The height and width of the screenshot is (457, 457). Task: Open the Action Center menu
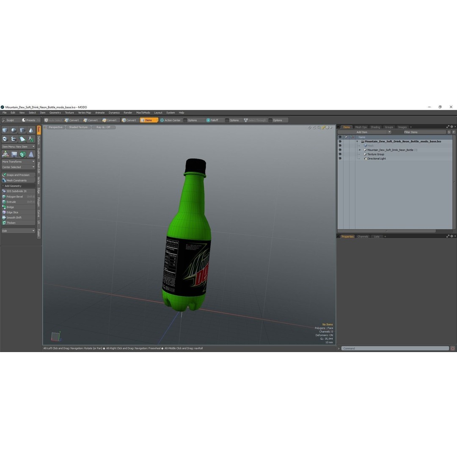(171, 120)
